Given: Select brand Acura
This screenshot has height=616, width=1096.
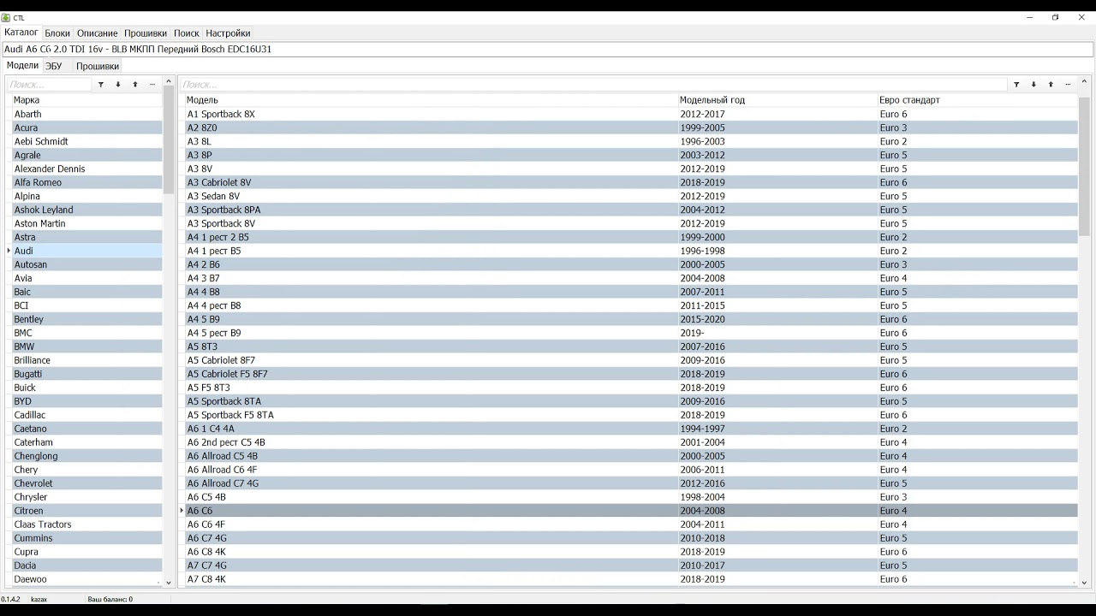Looking at the screenshot, I should click(x=86, y=127).
